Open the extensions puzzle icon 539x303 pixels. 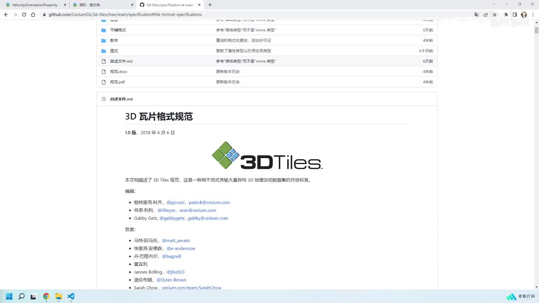[x=506, y=14]
